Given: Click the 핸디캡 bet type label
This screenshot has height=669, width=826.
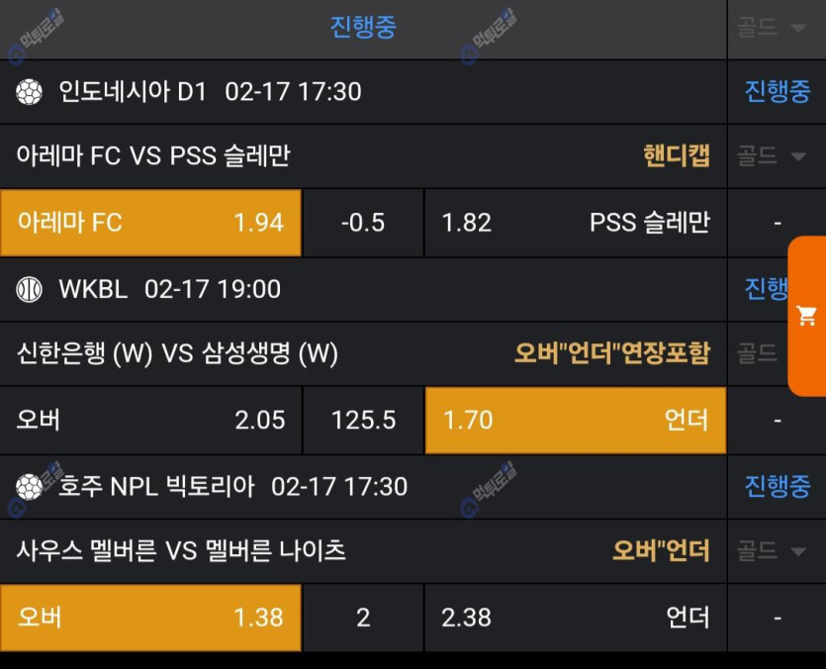Looking at the screenshot, I should pyautogui.click(x=677, y=155).
